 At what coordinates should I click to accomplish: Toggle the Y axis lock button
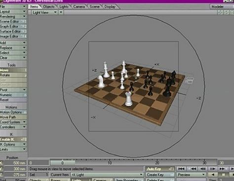click(1, 169)
